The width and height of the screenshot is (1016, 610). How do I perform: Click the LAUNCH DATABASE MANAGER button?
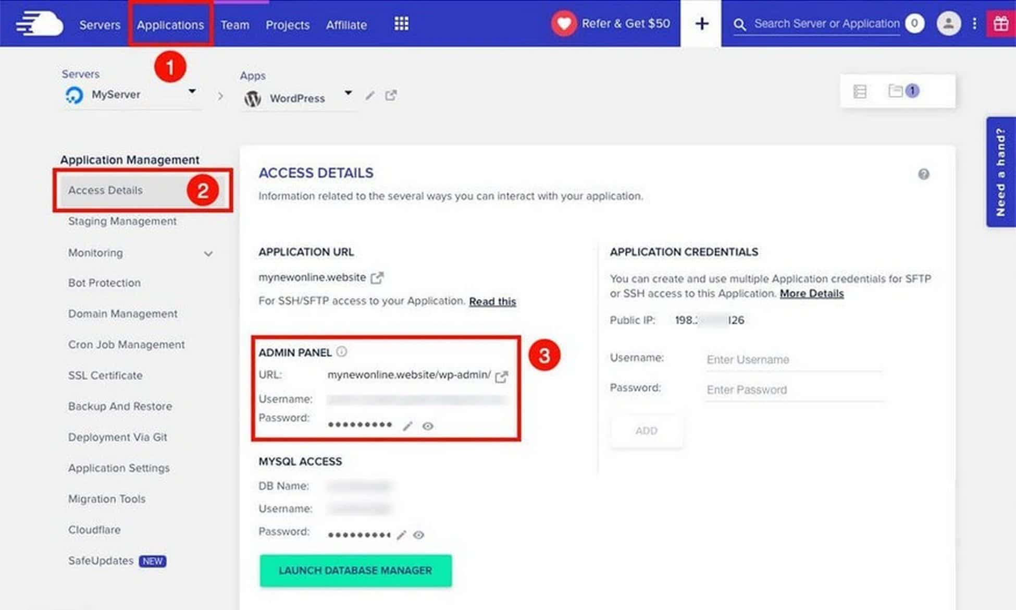(355, 570)
